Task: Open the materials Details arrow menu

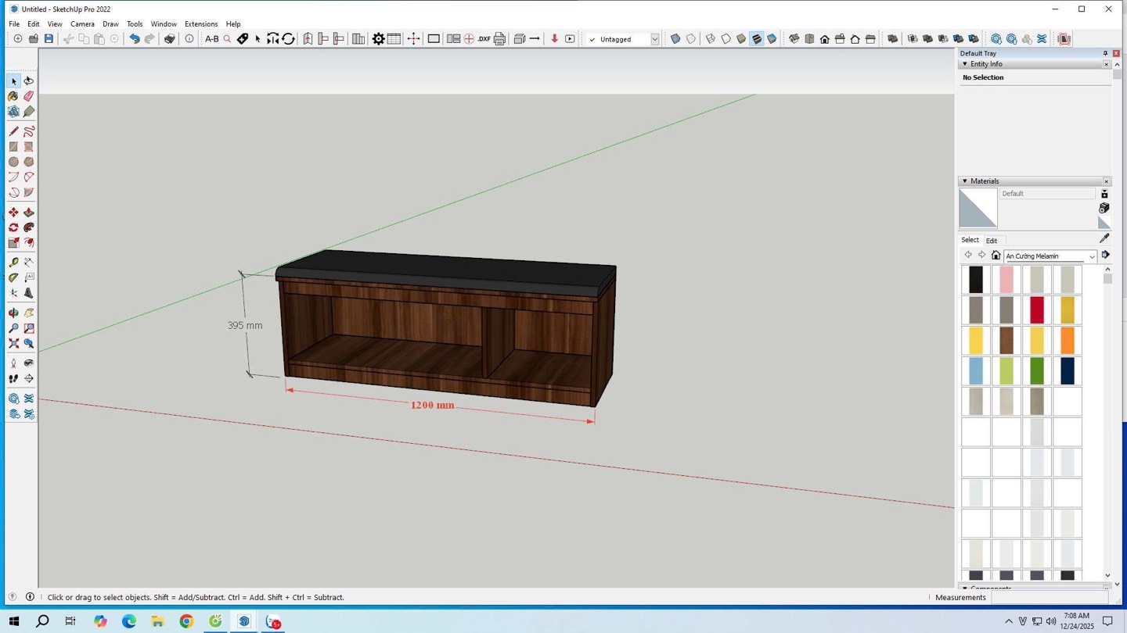Action: 1105,255
